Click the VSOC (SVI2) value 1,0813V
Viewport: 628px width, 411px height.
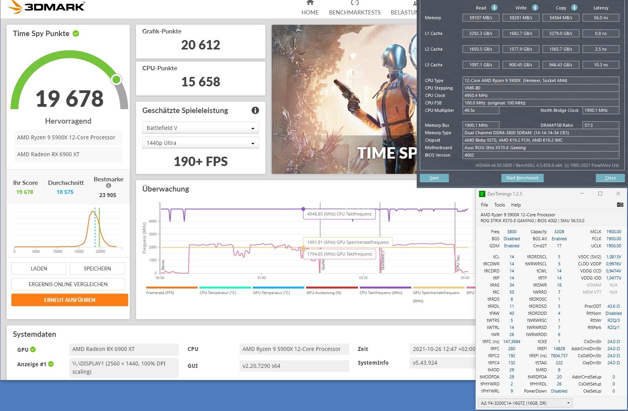(613, 257)
